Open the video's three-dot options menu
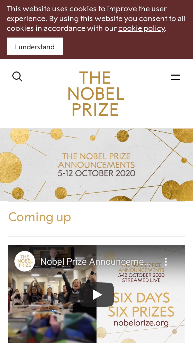The image size is (193, 343). [166, 262]
